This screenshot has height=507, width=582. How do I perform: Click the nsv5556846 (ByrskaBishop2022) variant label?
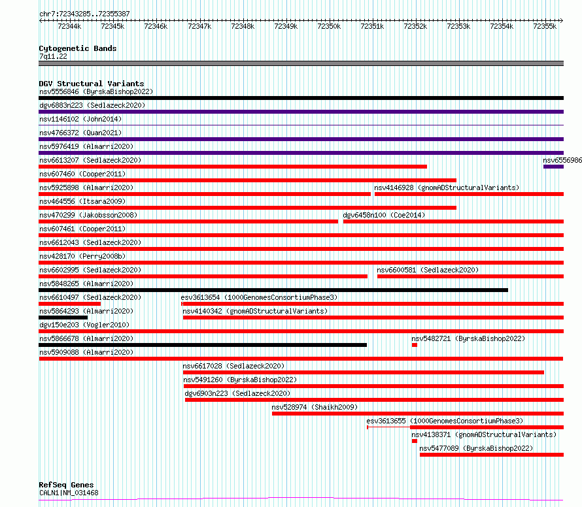(96, 91)
